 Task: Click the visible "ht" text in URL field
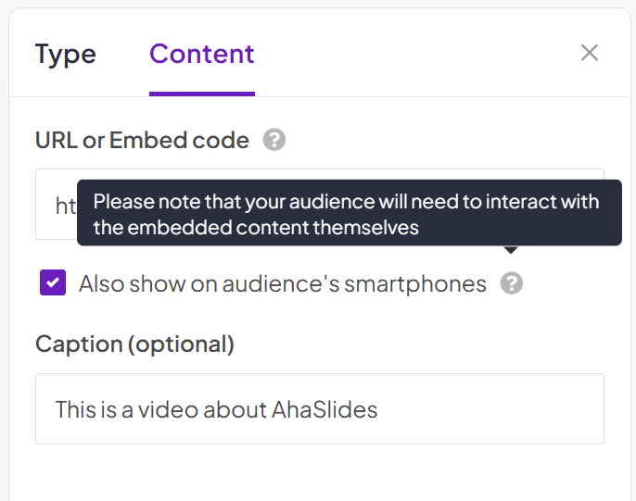pos(65,206)
